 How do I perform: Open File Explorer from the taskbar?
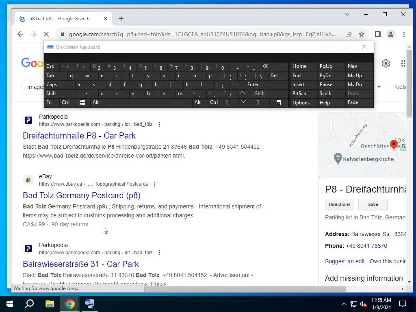pyautogui.click(x=50, y=303)
